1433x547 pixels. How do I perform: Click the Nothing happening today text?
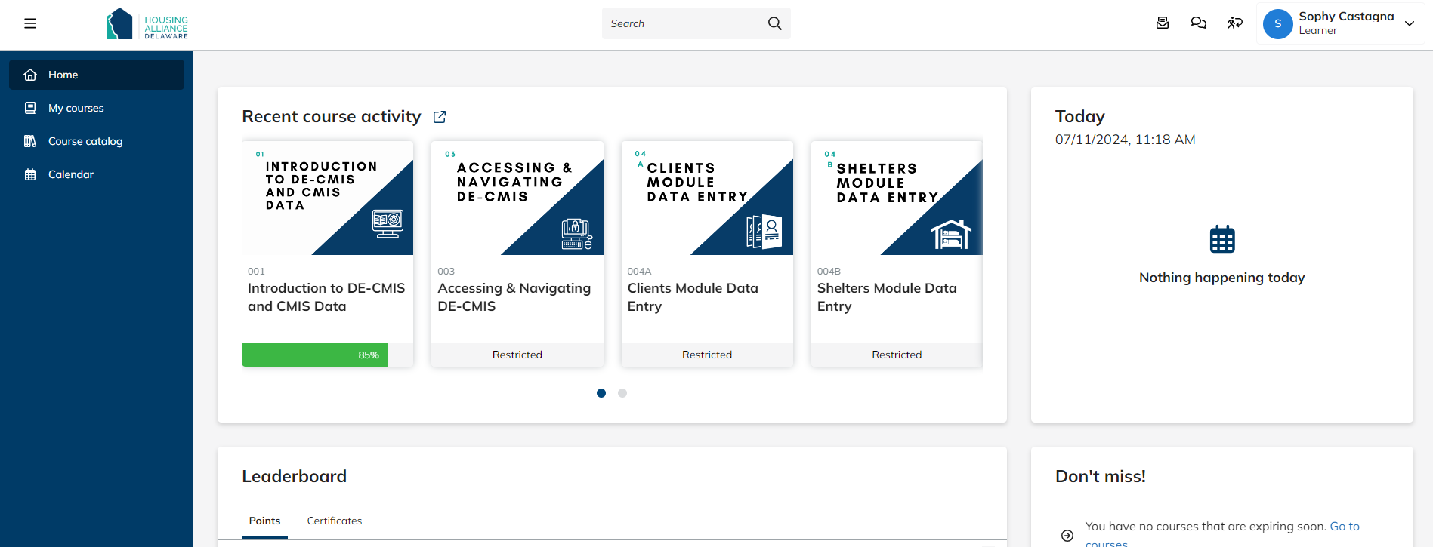tap(1222, 278)
